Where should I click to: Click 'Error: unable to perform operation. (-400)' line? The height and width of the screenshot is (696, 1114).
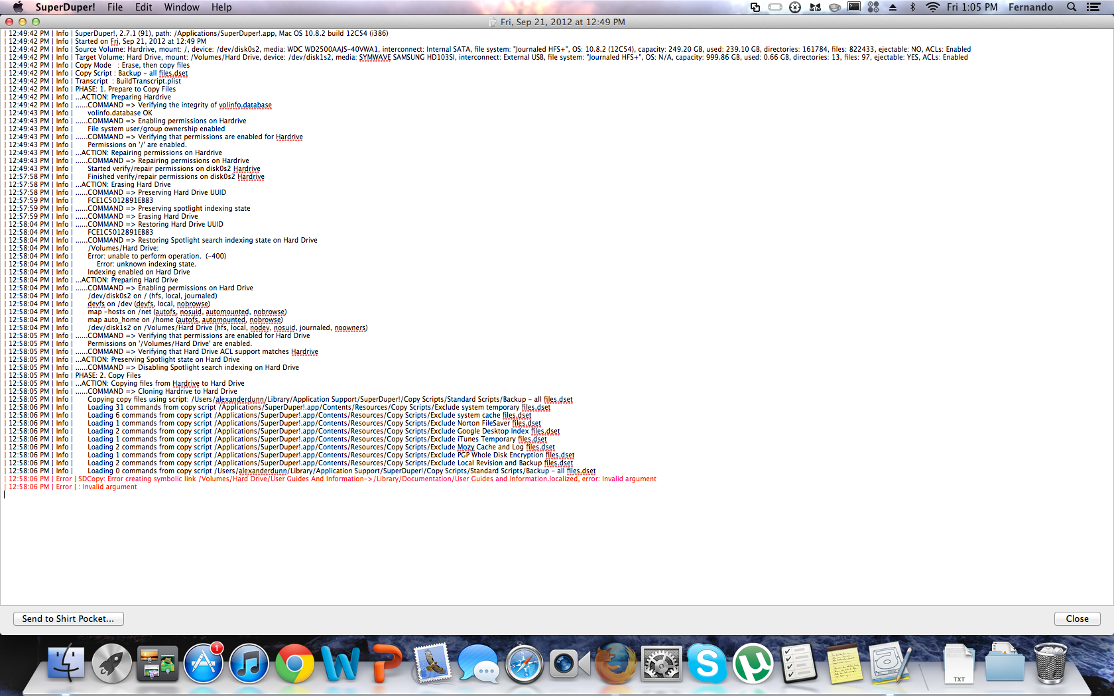[x=157, y=256]
